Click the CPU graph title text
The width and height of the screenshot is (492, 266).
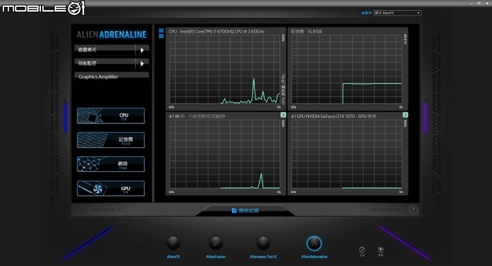click(217, 31)
